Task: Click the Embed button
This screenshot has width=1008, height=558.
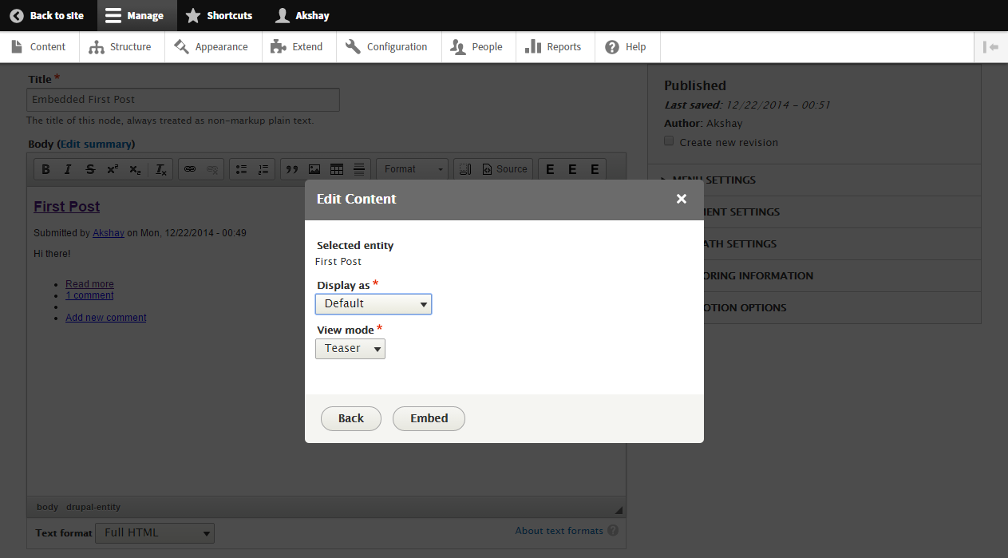Action: click(x=429, y=418)
